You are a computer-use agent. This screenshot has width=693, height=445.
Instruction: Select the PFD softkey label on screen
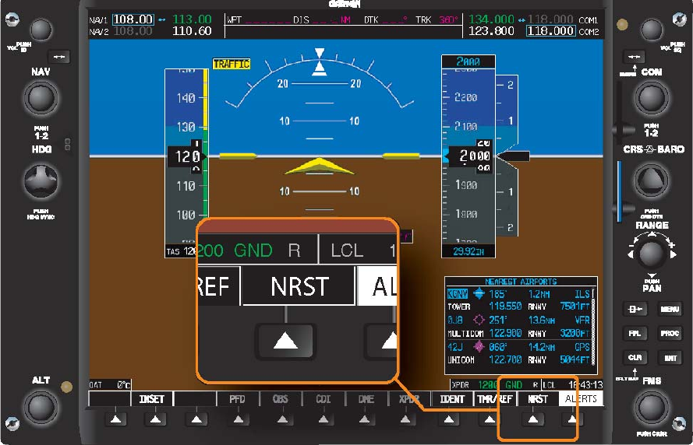pos(237,399)
